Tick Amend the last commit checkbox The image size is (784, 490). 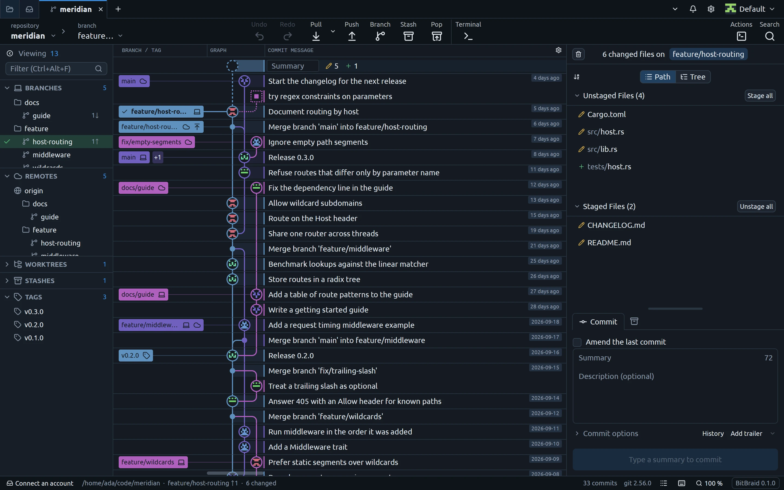coord(577,342)
